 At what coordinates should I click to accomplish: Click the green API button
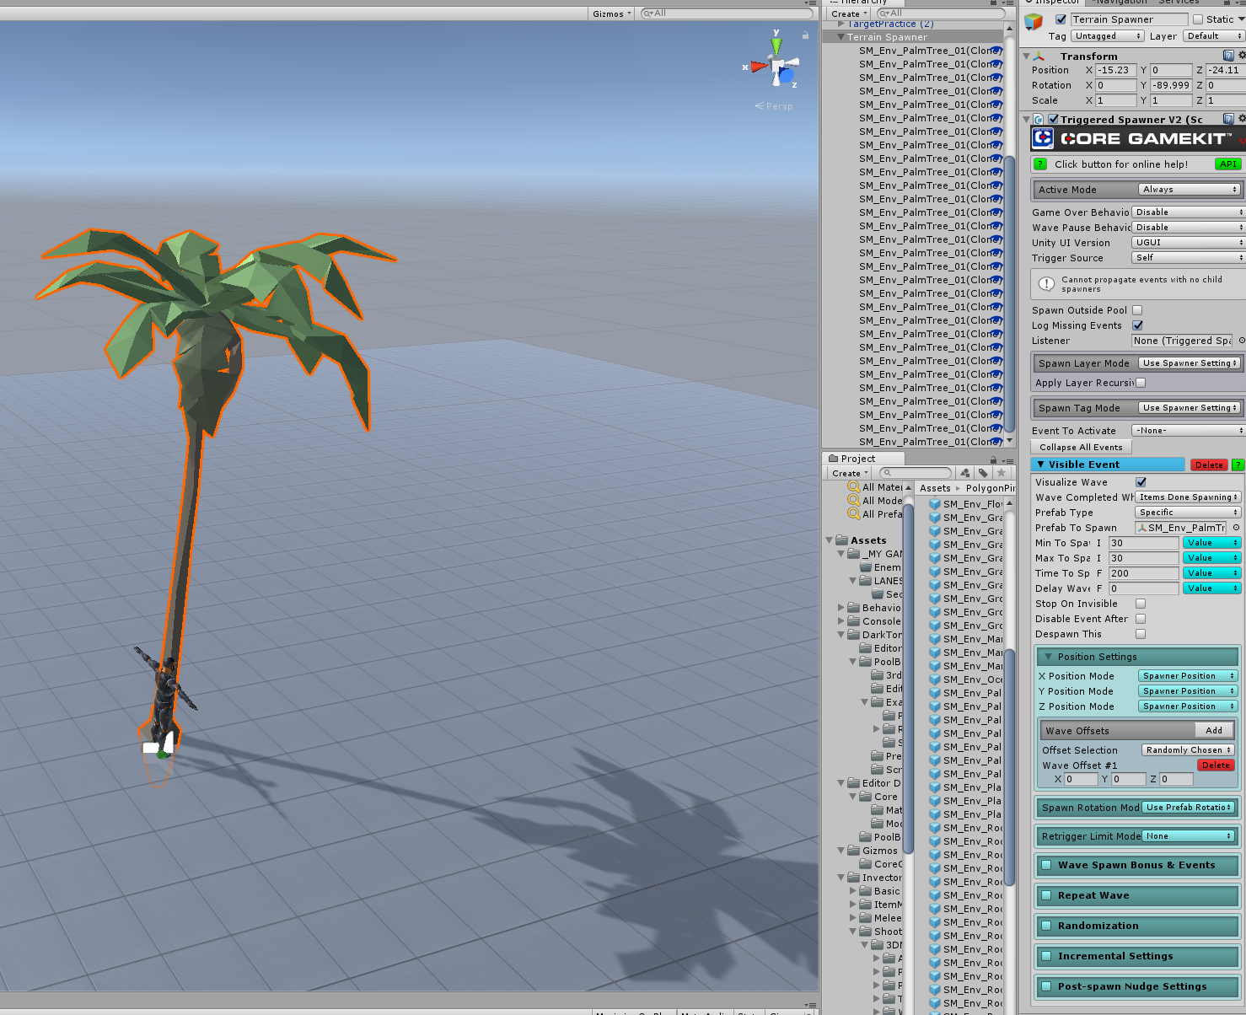point(1228,164)
